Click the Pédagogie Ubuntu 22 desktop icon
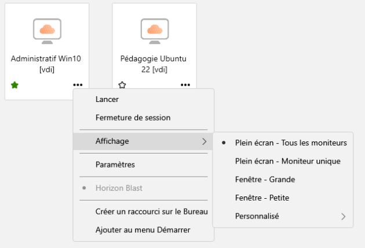The height and width of the screenshot is (248, 365). coord(155,30)
